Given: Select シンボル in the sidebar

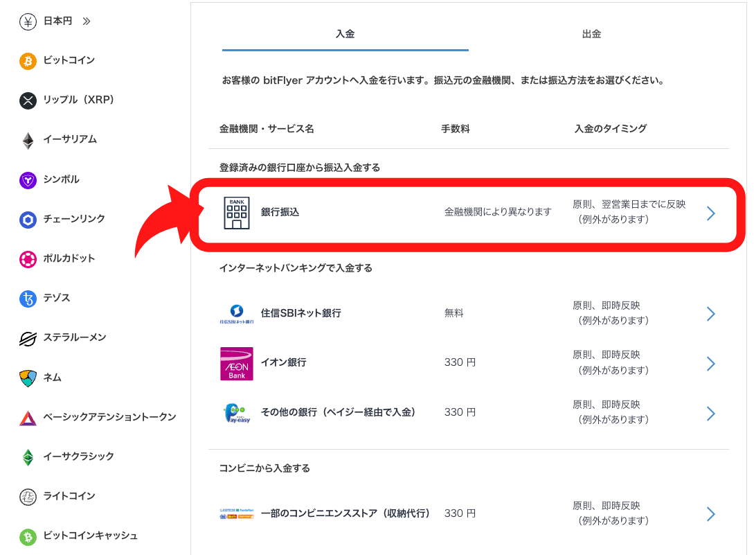Looking at the screenshot, I should (62, 179).
